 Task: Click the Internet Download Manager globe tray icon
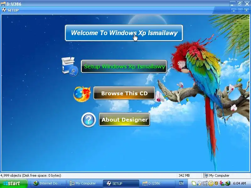tap(228, 183)
